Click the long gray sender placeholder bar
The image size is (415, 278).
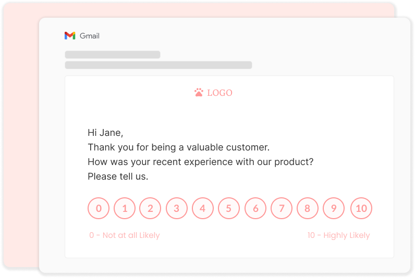tap(158, 65)
